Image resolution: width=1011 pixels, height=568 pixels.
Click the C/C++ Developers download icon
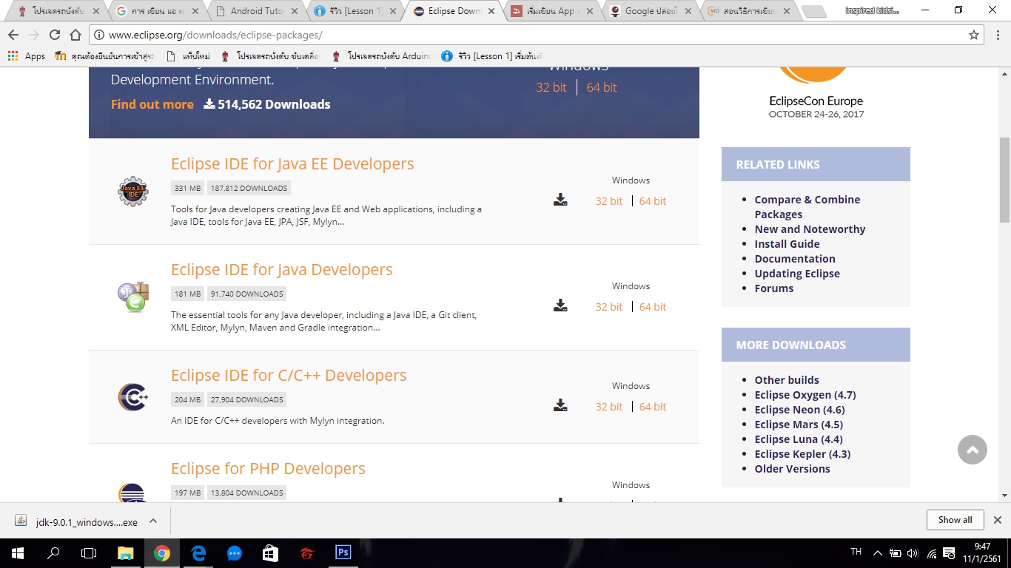click(x=560, y=405)
